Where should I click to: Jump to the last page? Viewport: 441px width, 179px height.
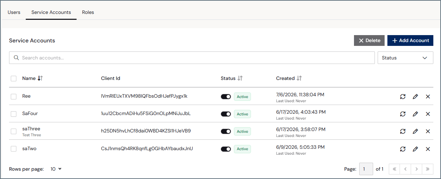(428, 169)
